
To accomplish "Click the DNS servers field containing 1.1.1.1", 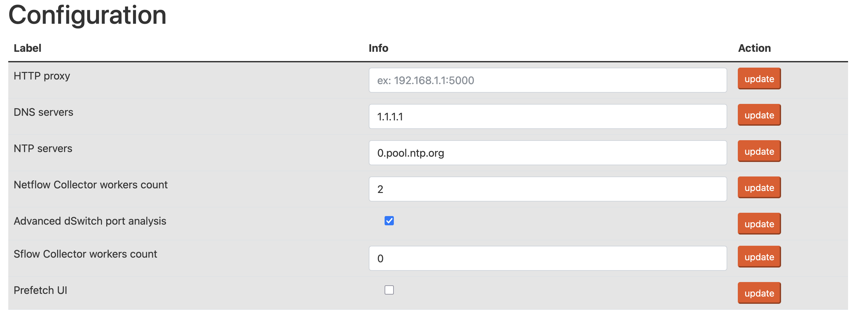I will tap(547, 117).
